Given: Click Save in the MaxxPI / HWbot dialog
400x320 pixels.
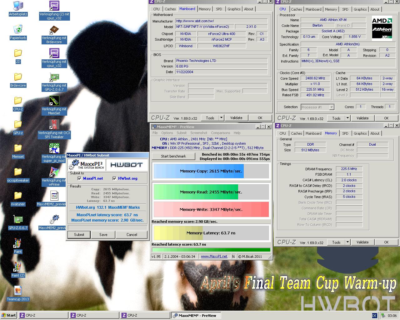Looking at the screenshot, I should point(103,235).
